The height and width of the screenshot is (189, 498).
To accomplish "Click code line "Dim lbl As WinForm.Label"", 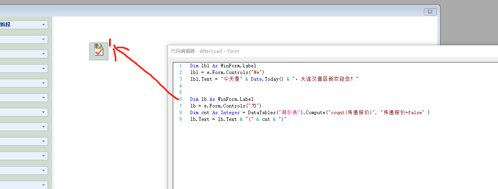I will tap(223, 66).
